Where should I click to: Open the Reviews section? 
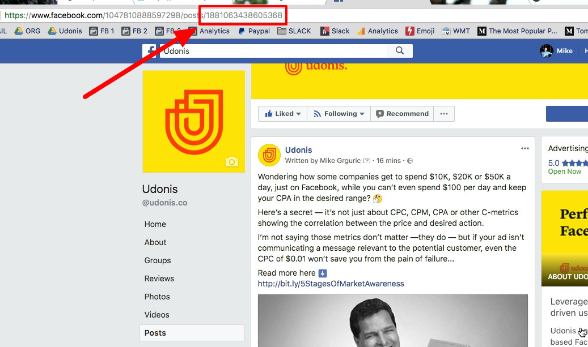pos(159,279)
